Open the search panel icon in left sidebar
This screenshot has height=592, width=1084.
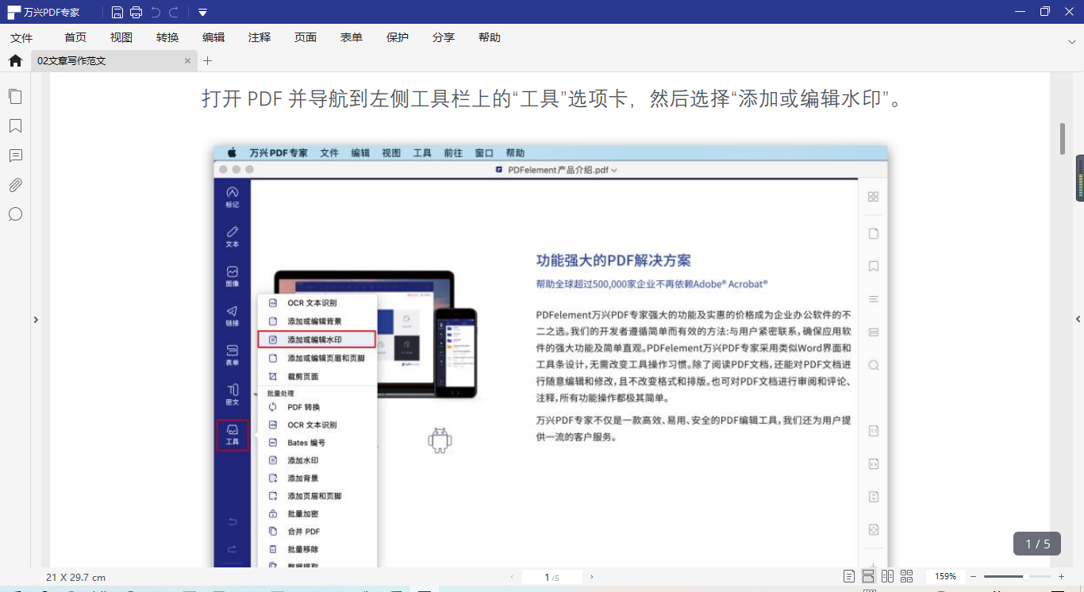click(15, 214)
